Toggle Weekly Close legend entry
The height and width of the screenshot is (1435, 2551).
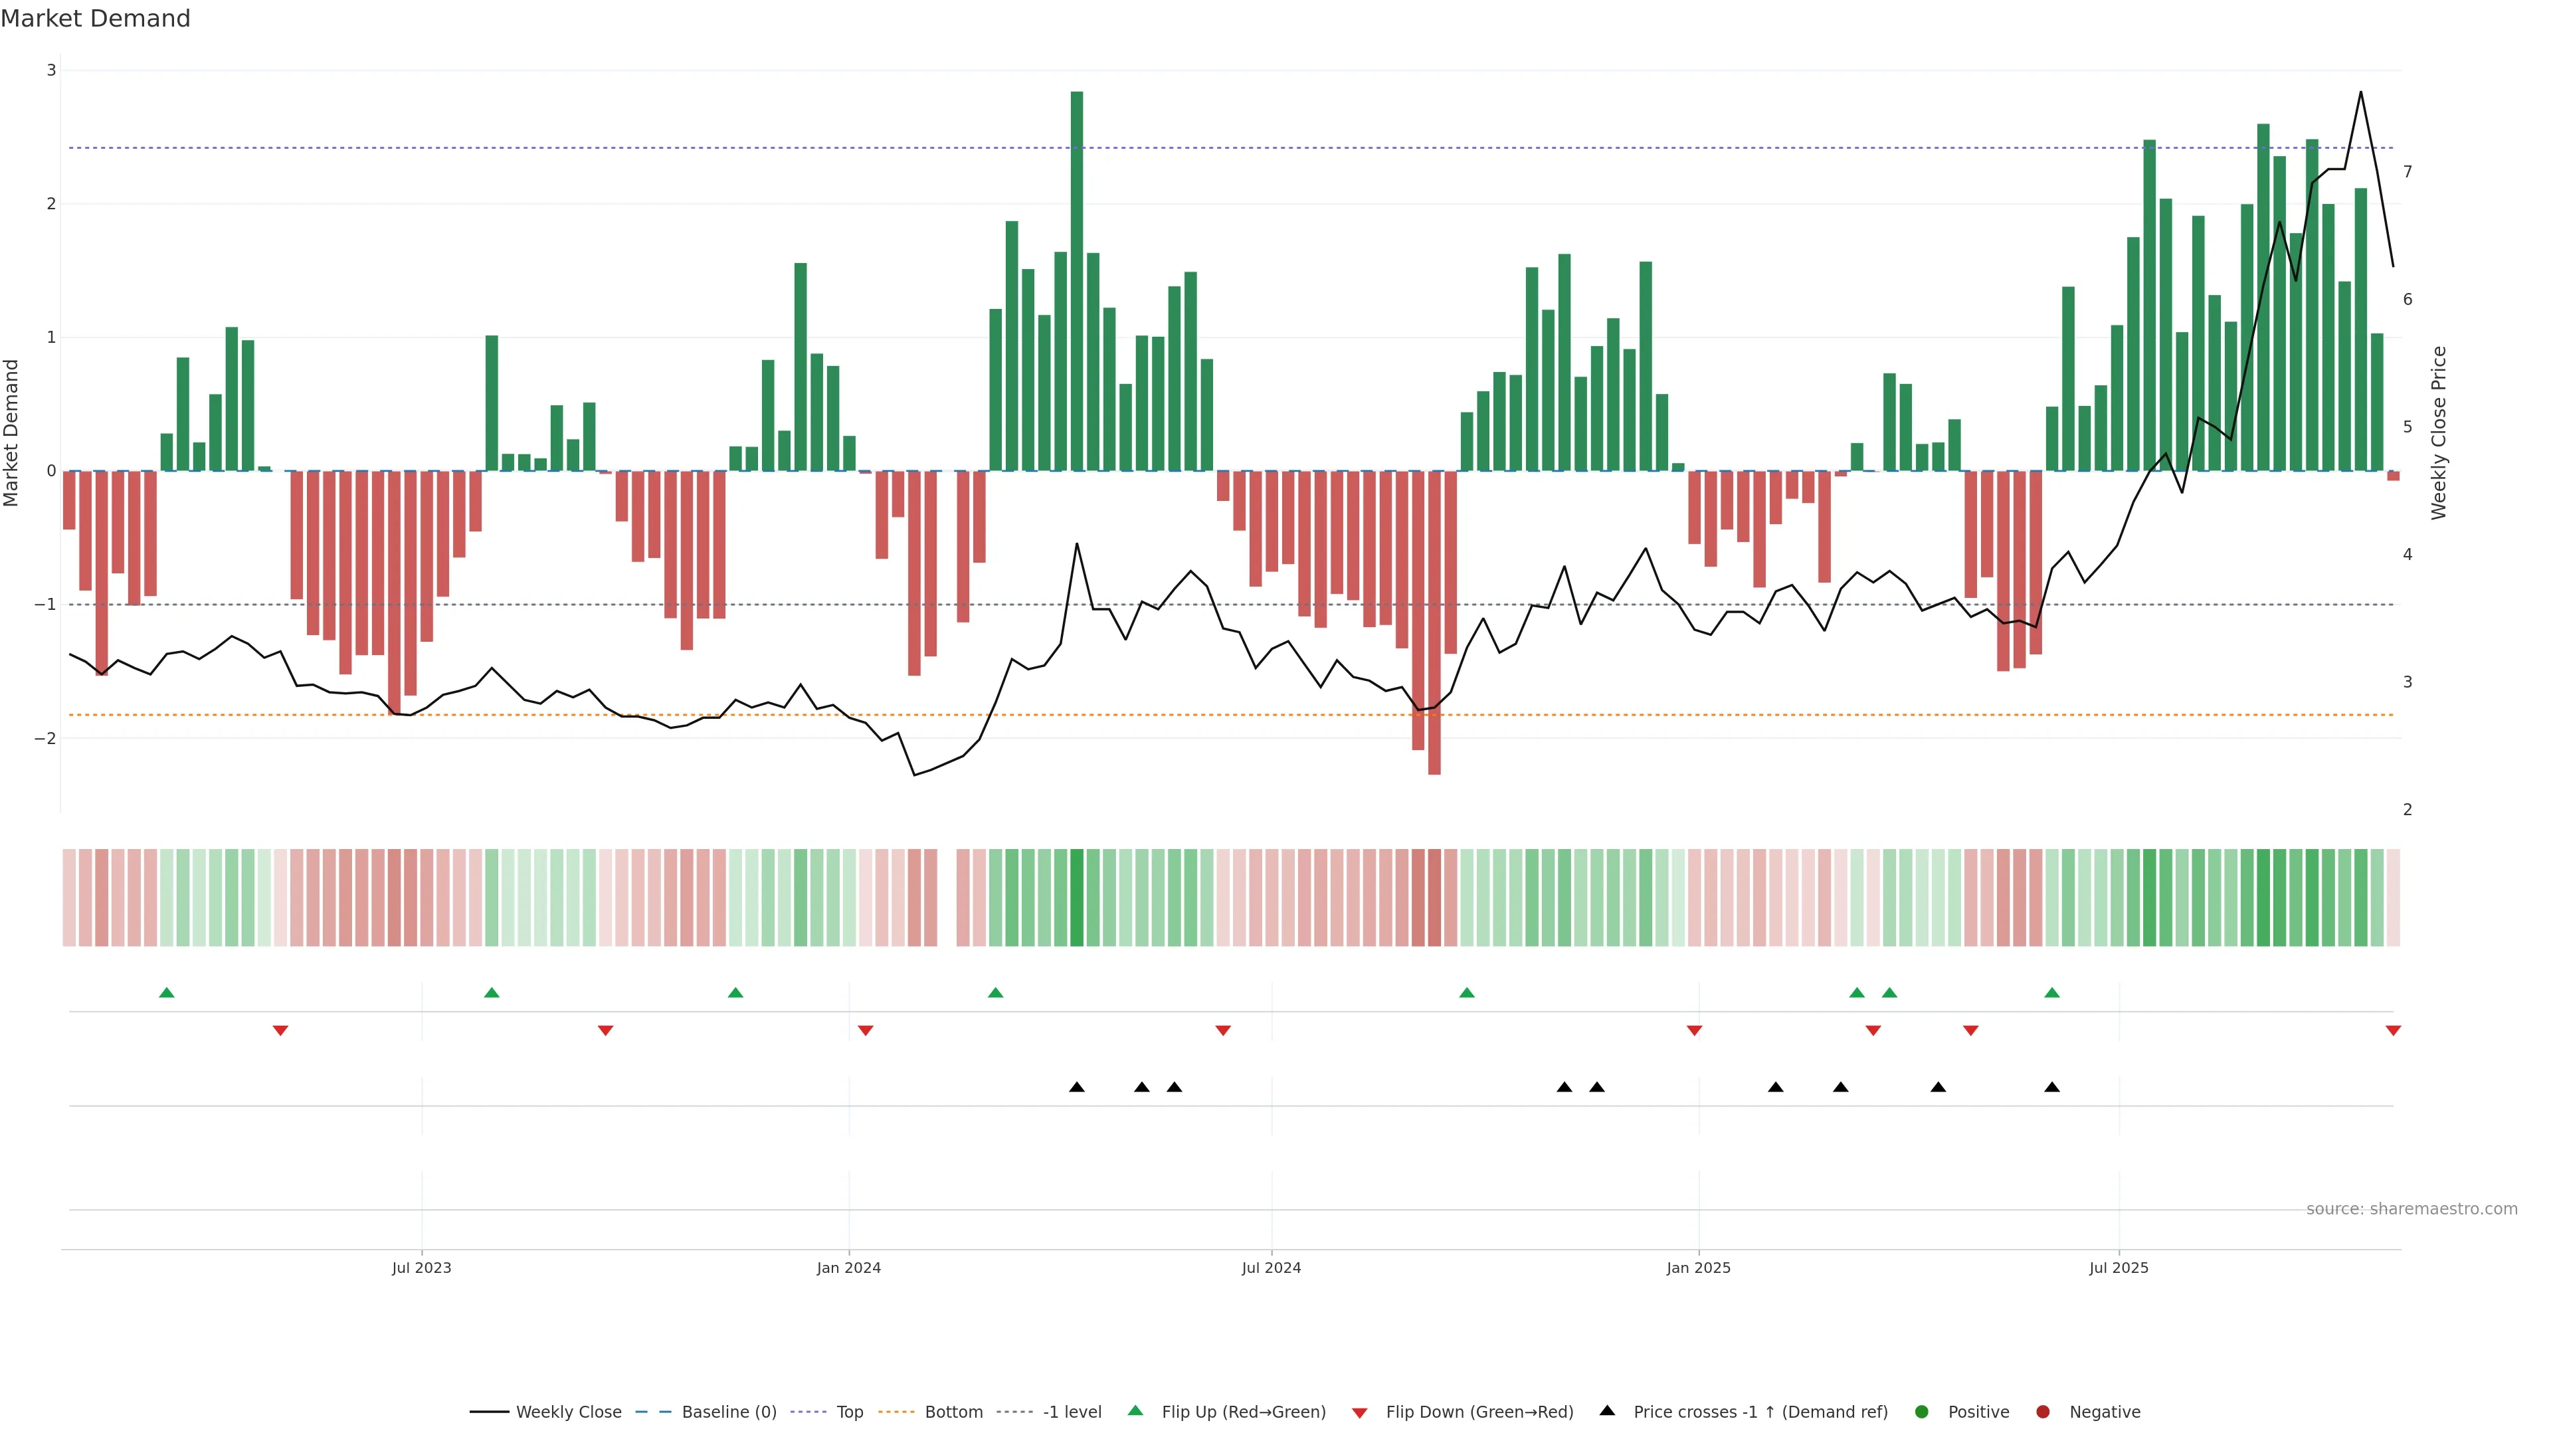point(567,1412)
